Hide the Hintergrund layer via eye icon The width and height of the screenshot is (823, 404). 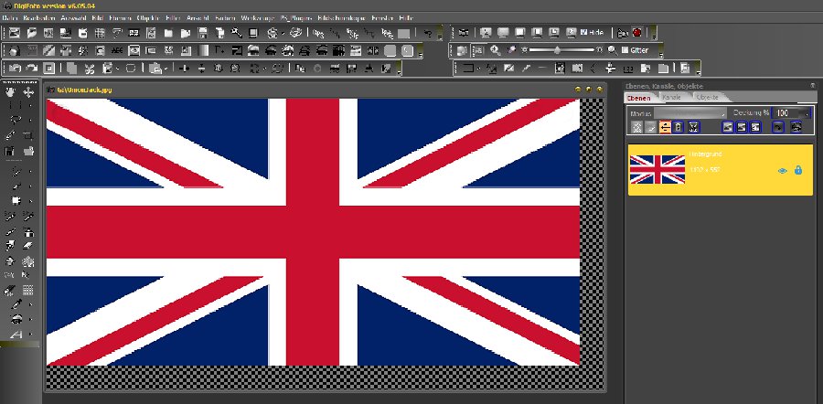[x=782, y=170]
